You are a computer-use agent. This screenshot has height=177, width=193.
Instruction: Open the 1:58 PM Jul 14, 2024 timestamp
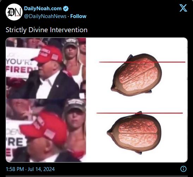[30, 169]
